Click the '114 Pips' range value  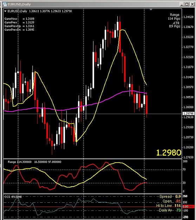[x=174, y=19]
